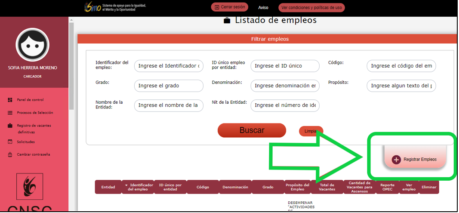Viewport: 459px width, 213px height.
Task: Focus the Denominación text field
Action: click(285, 86)
